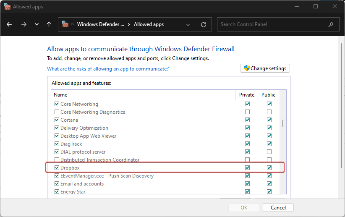Toggle Public checkbox for EEventManager.exe
The height and width of the screenshot is (217, 345).
[x=269, y=175]
